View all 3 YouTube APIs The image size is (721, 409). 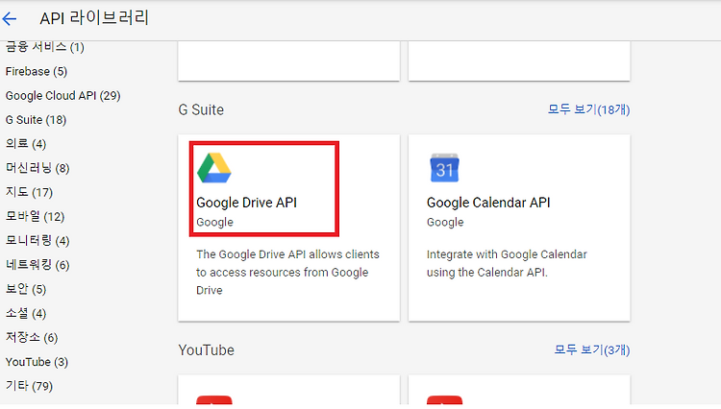(592, 350)
